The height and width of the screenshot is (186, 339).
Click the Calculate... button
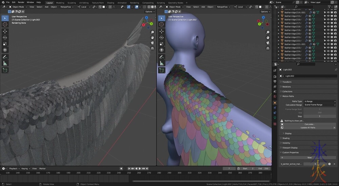click(309, 124)
